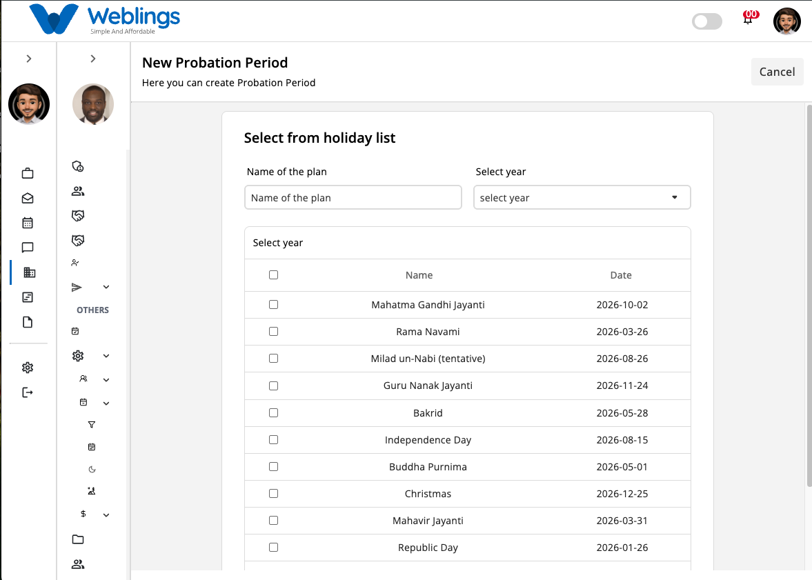Tick the Rama Navami checkbox
Screen dimensions: 812x580
click(x=273, y=332)
